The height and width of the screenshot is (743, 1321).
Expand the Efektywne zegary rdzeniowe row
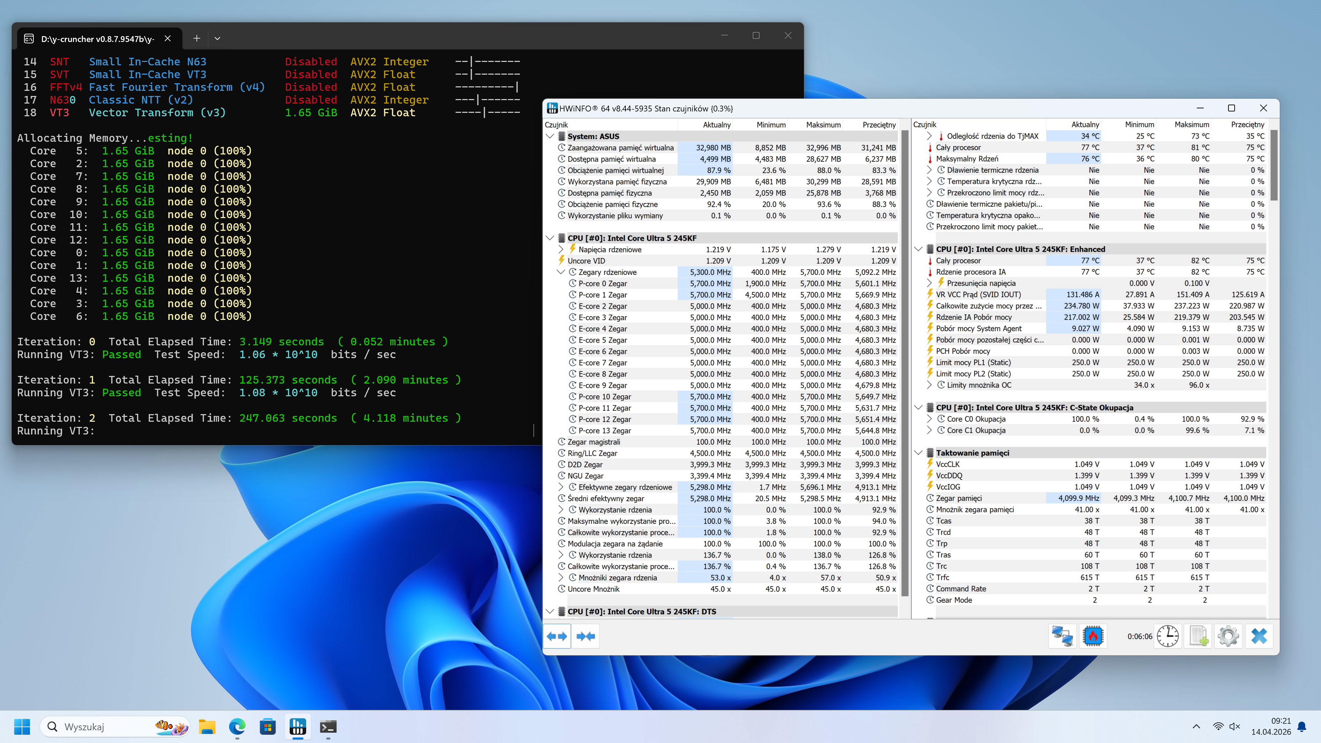coord(561,487)
